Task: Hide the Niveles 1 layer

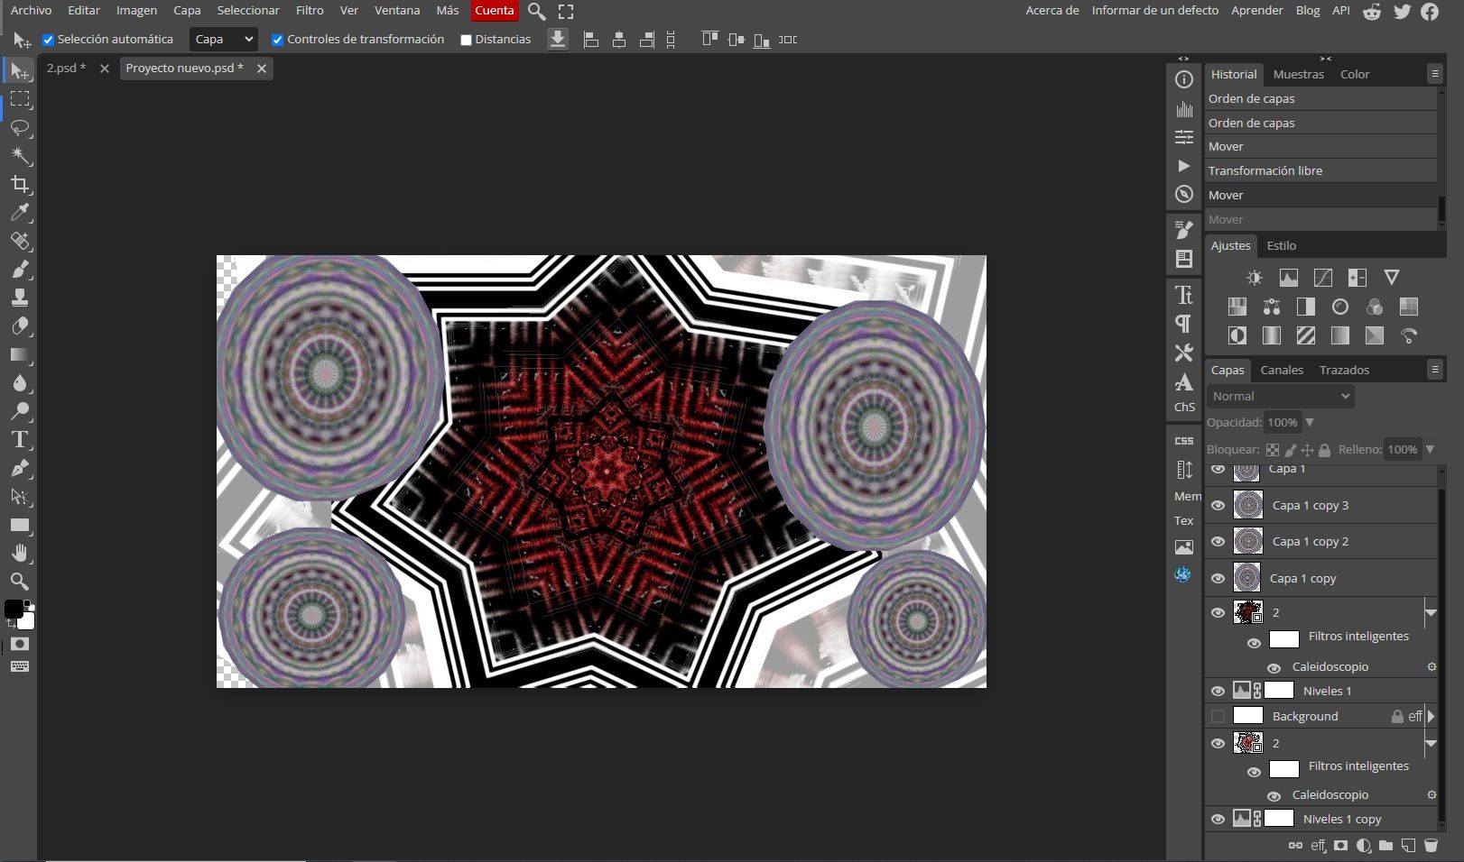Action: [x=1218, y=692]
